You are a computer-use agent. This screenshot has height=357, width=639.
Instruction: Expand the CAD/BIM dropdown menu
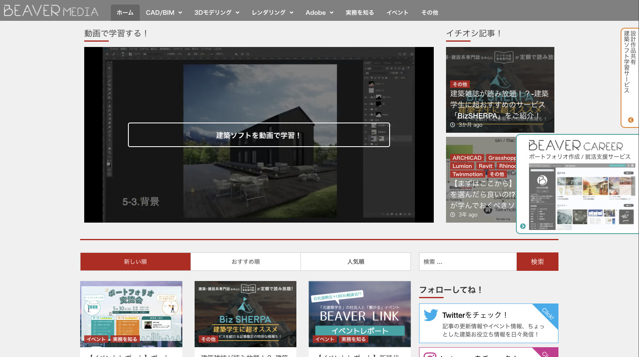click(x=164, y=13)
